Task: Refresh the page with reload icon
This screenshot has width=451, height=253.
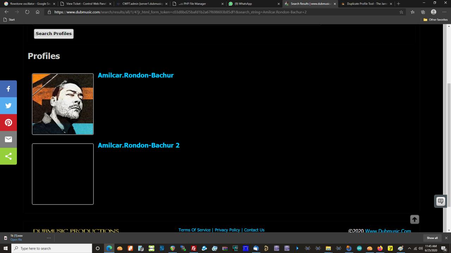Action: (x=27, y=12)
